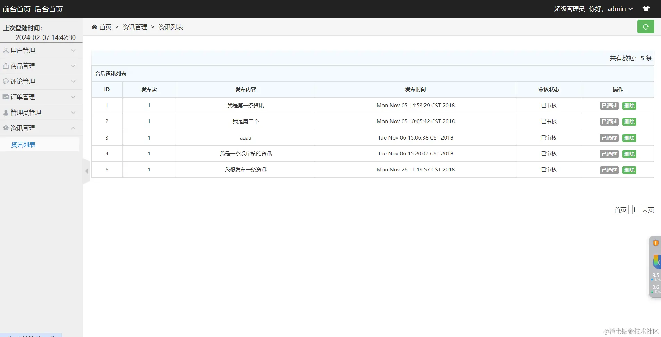The width and height of the screenshot is (661, 337).
Task: Click 已审核 status in 我是第二个 row
Action: 549,121
